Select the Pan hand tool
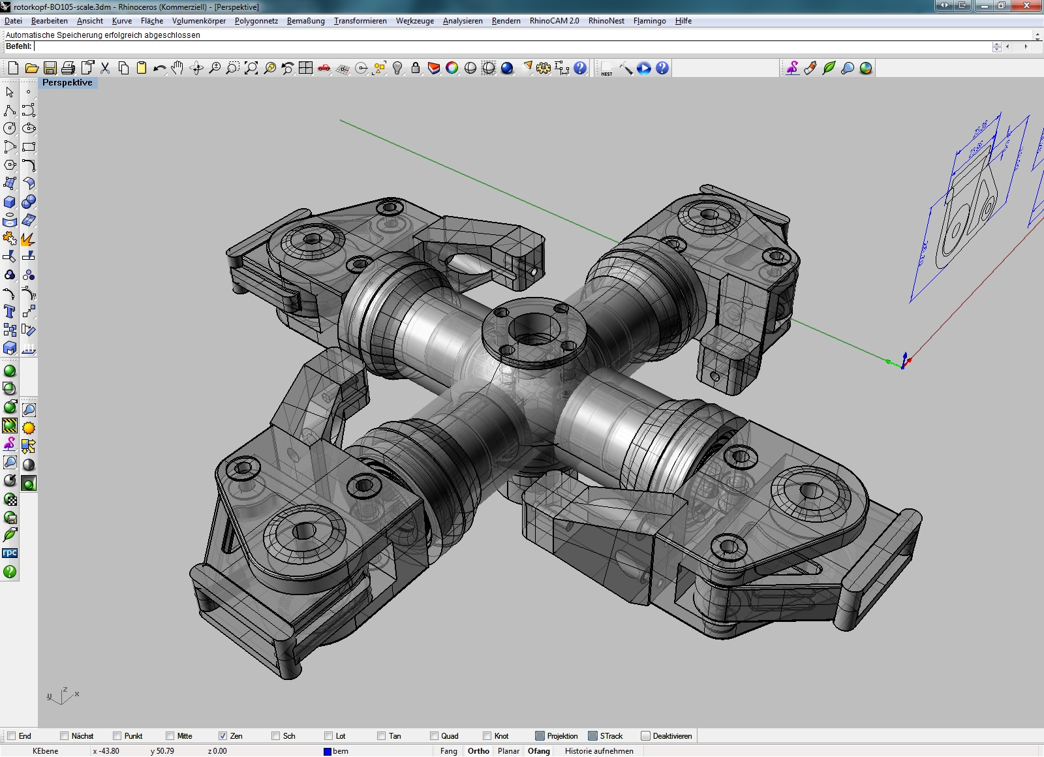This screenshot has width=1044, height=757. point(177,68)
